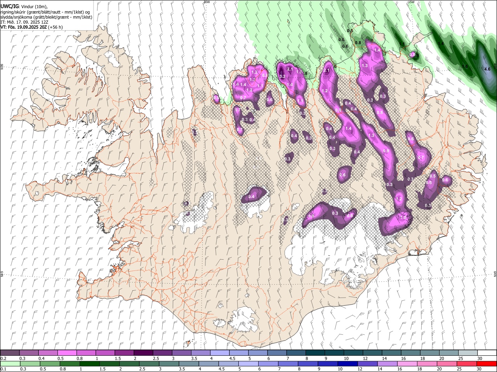Select the rain legend swatch labeled 3.5
The image size is (497, 372).
tap(188, 363)
